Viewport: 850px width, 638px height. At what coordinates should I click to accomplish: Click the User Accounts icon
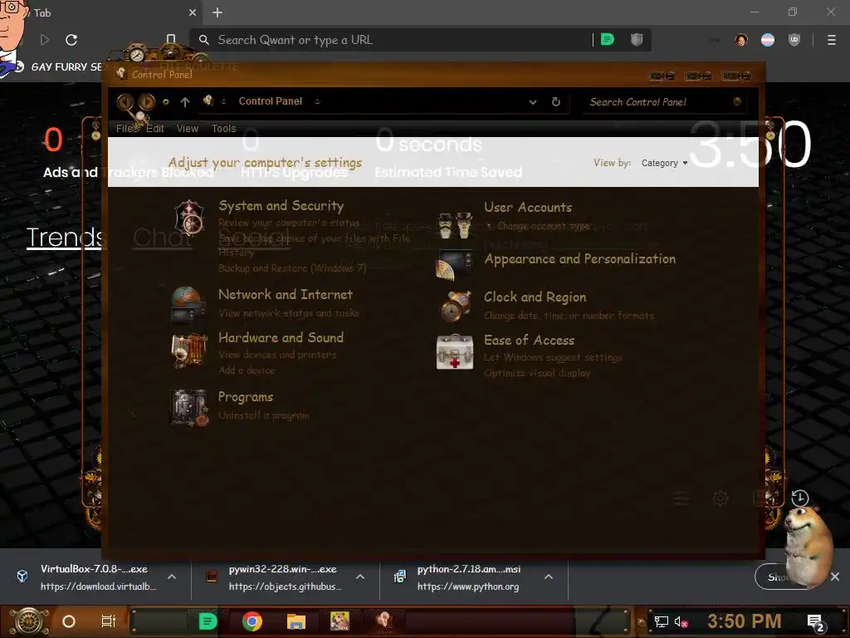pyautogui.click(x=454, y=225)
